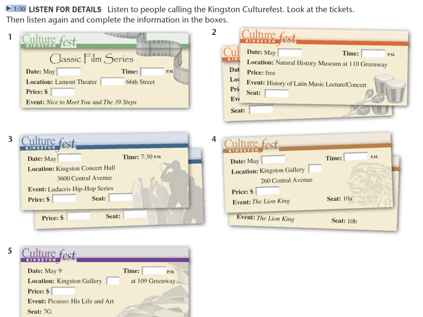
Task: Click the Time field on the Lion King ticket
Action: [x=355, y=157]
